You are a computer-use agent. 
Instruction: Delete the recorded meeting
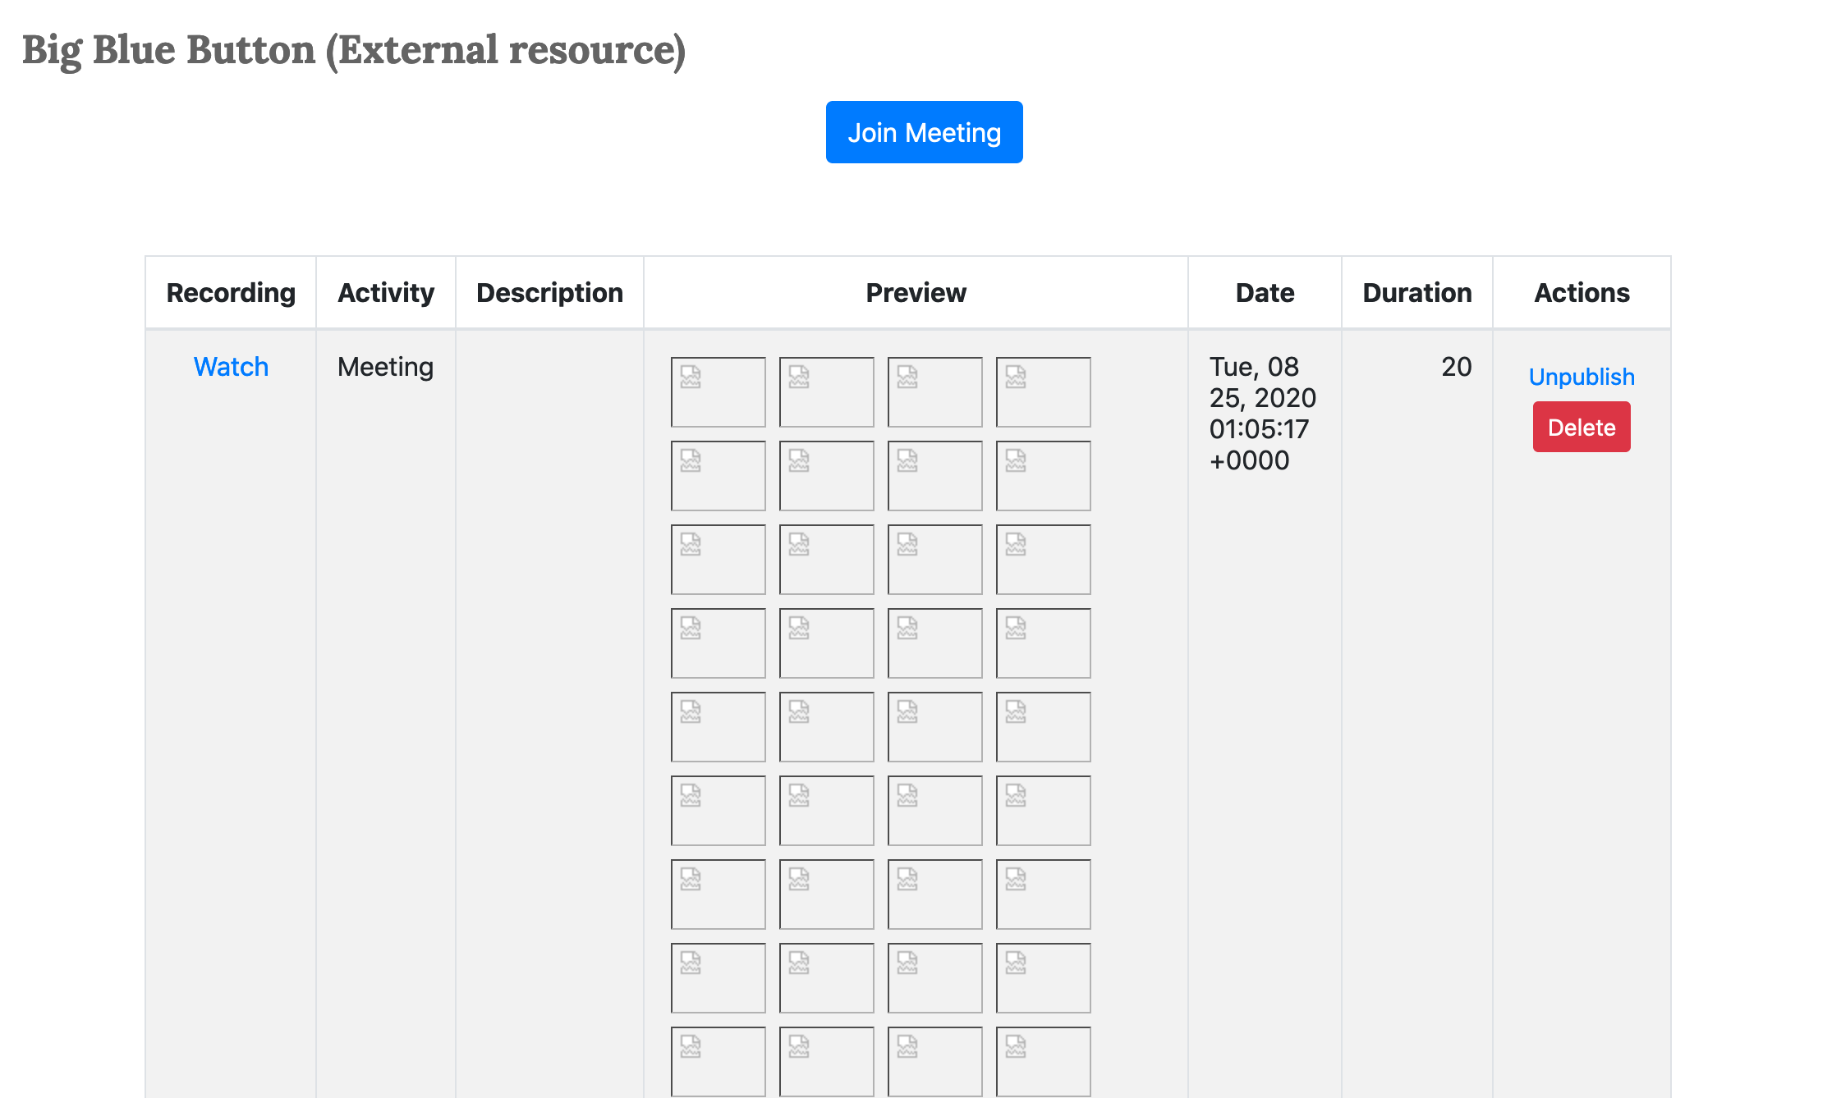tap(1581, 427)
